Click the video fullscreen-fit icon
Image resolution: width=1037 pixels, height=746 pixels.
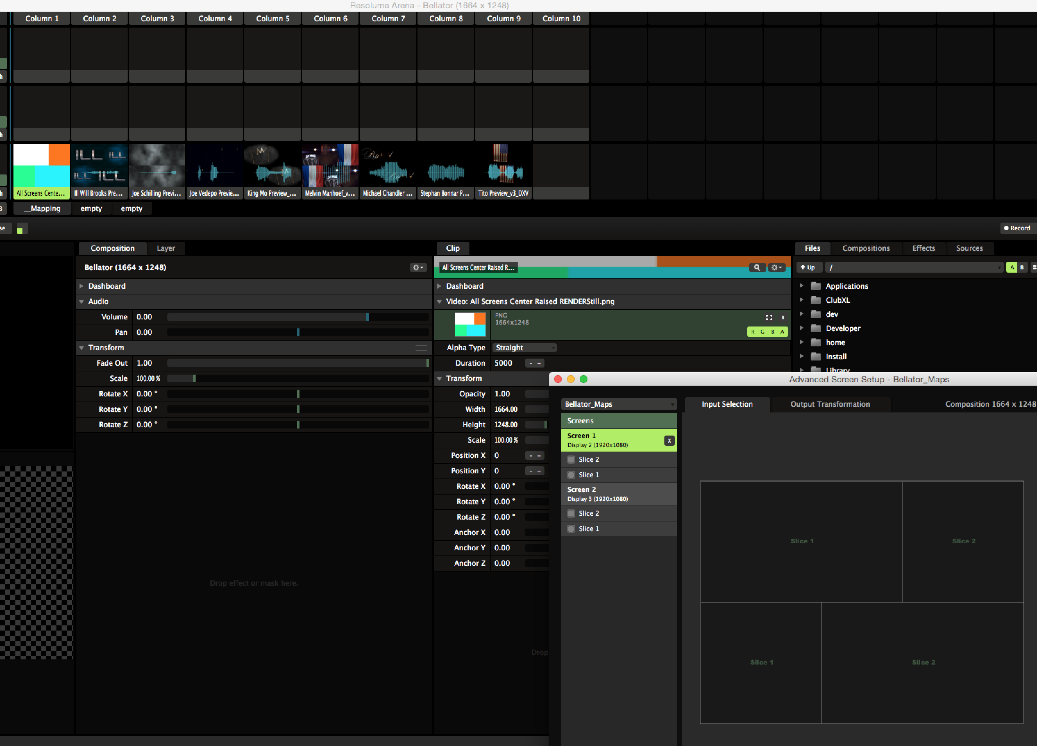769,318
